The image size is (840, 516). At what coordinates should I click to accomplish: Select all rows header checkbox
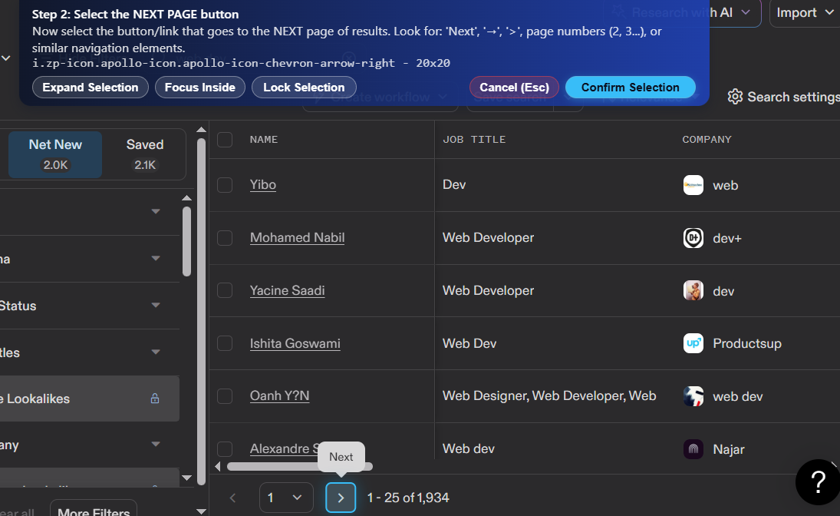(225, 140)
